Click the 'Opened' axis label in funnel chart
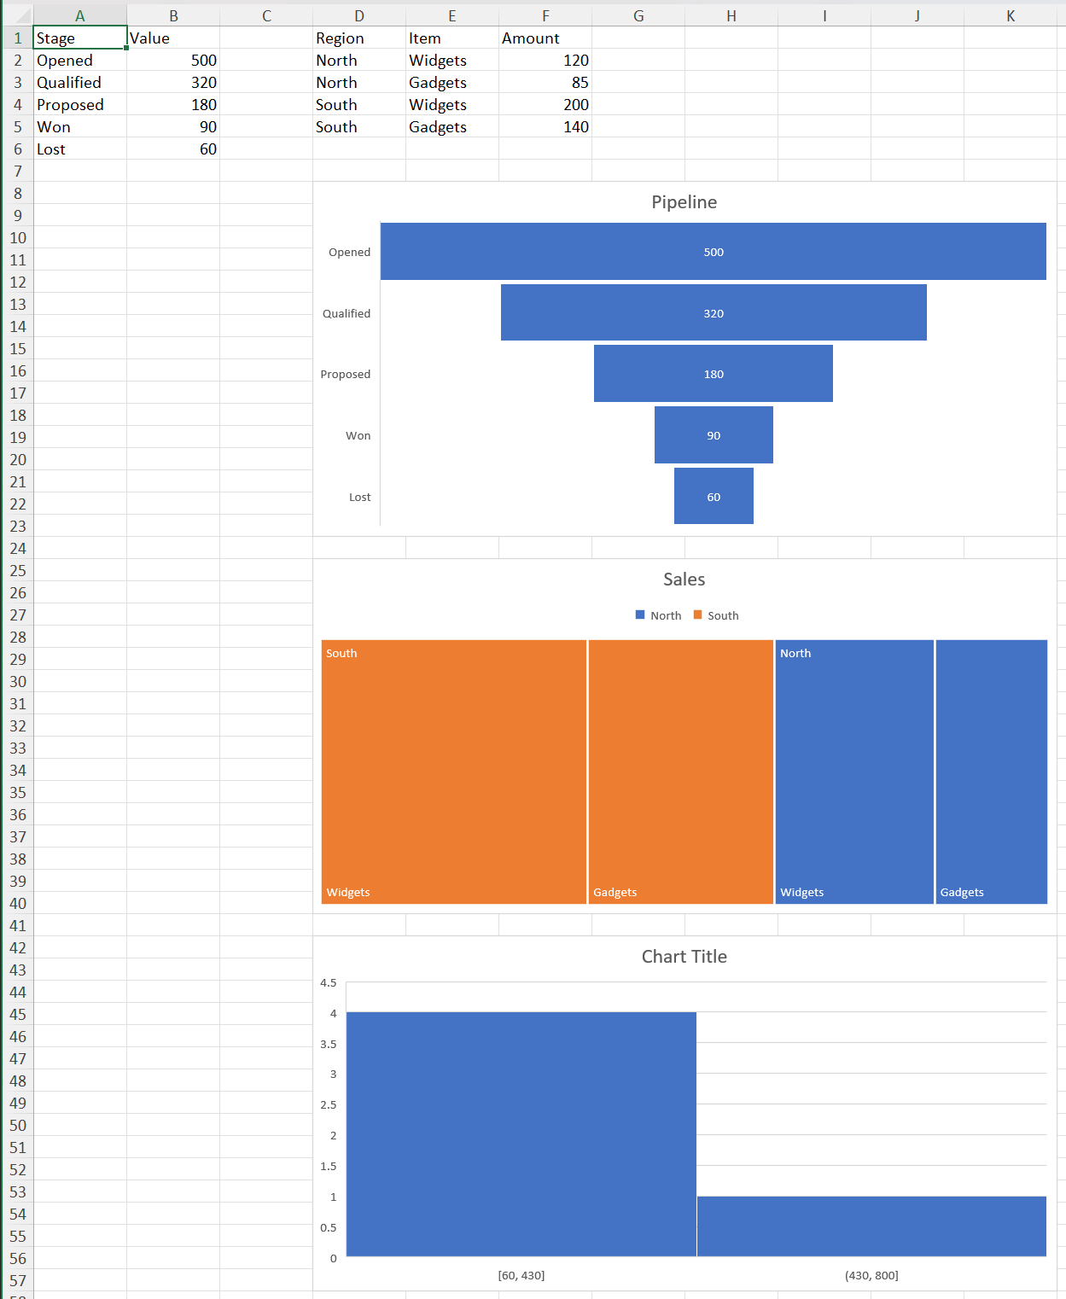The height and width of the screenshot is (1299, 1066). coord(349,252)
